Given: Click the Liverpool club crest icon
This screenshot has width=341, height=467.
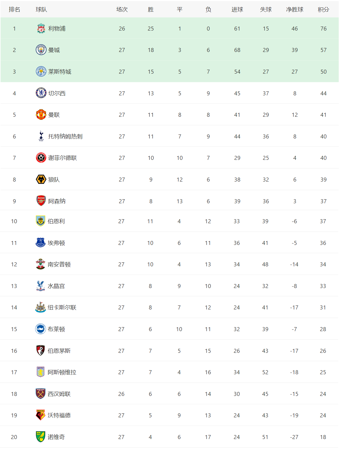Looking at the screenshot, I should 41,29.
